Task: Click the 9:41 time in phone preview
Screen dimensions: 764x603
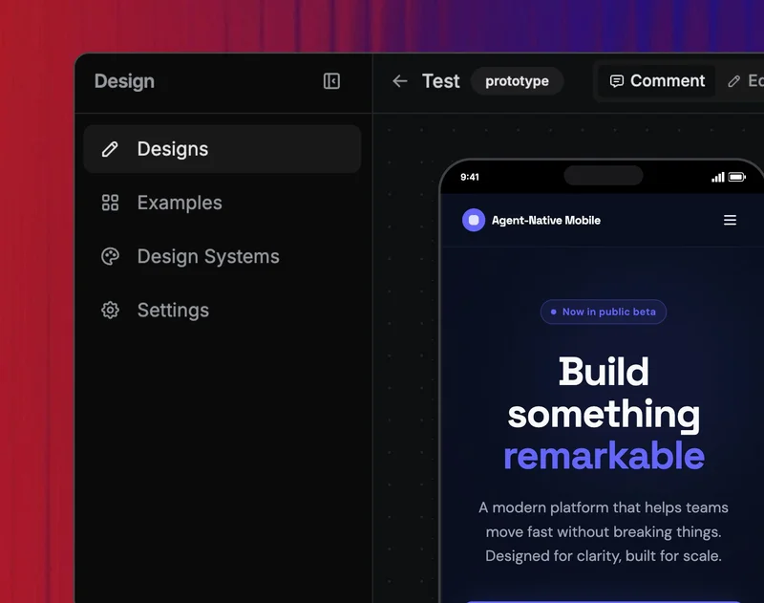Action: click(x=470, y=177)
